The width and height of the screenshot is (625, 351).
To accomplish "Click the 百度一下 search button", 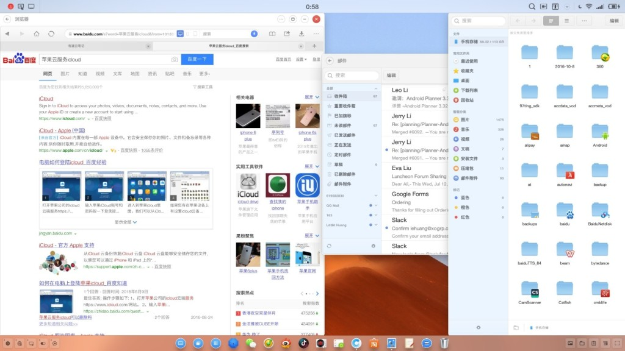I will (x=197, y=59).
